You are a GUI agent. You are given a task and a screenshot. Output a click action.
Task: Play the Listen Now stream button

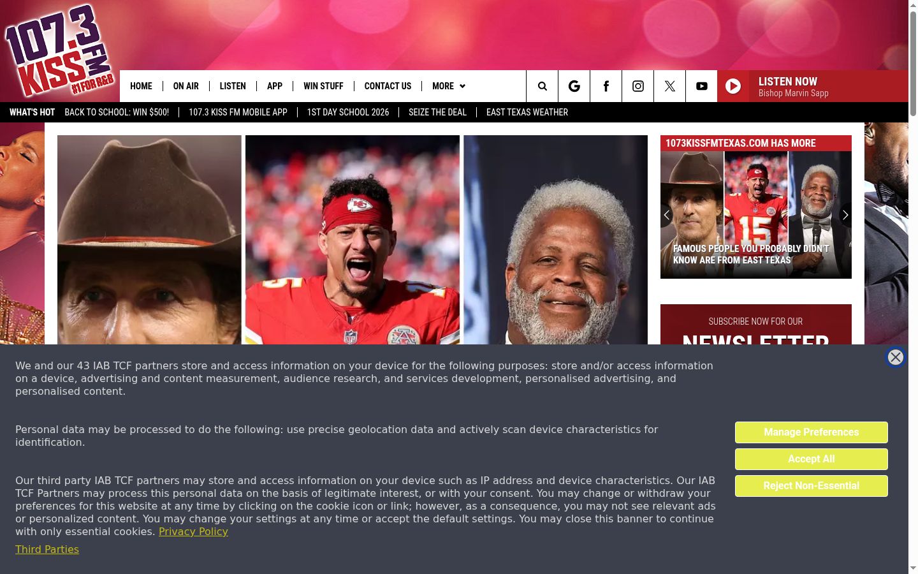[733, 86]
